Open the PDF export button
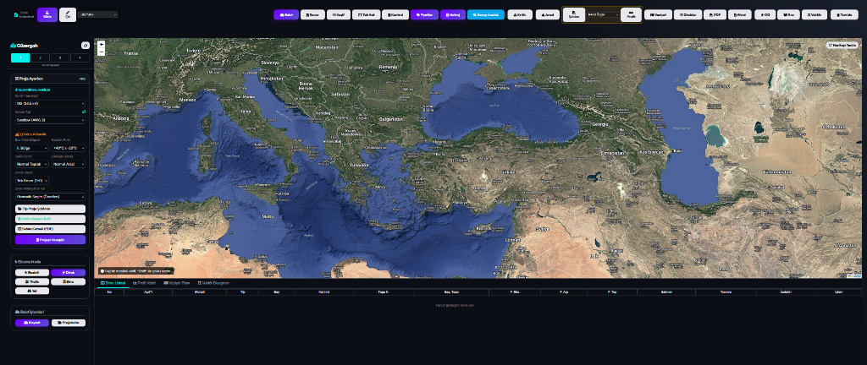The width and height of the screenshot is (867, 365). [714, 14]
